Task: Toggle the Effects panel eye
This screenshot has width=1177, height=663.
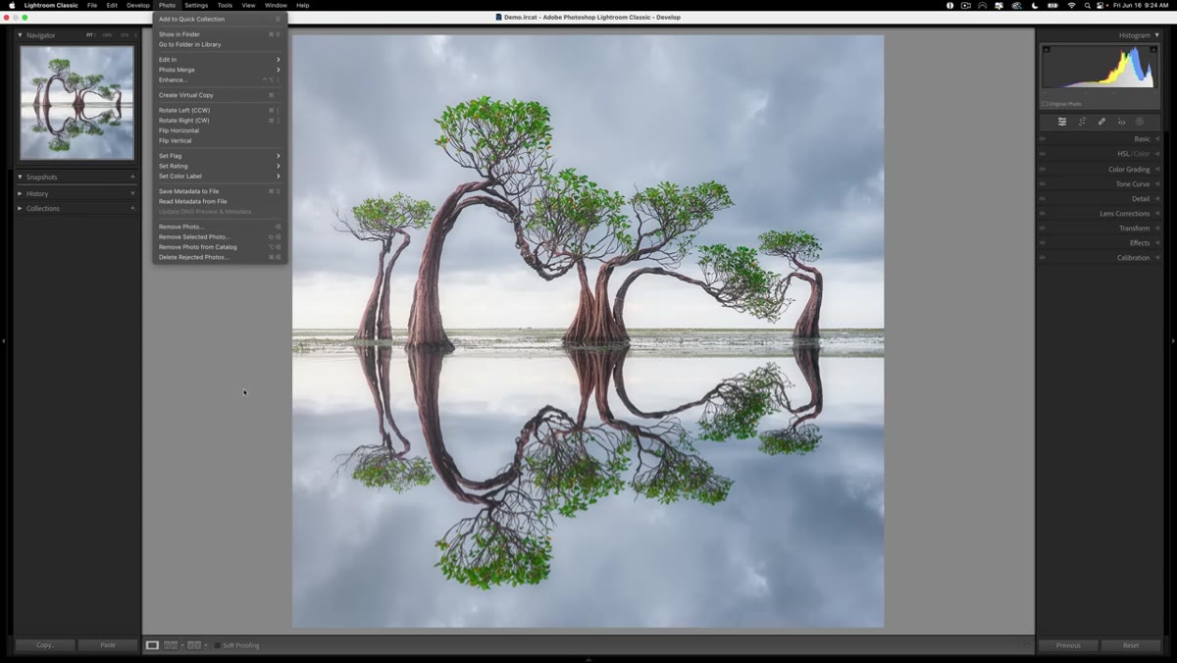Action: (x=1043, y=242)
